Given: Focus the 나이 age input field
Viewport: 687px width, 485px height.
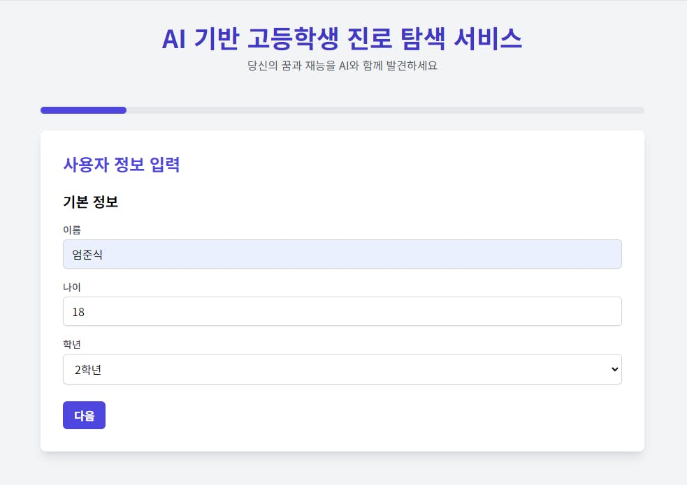Looking at the screenshot, I should [x=342, y=311].
